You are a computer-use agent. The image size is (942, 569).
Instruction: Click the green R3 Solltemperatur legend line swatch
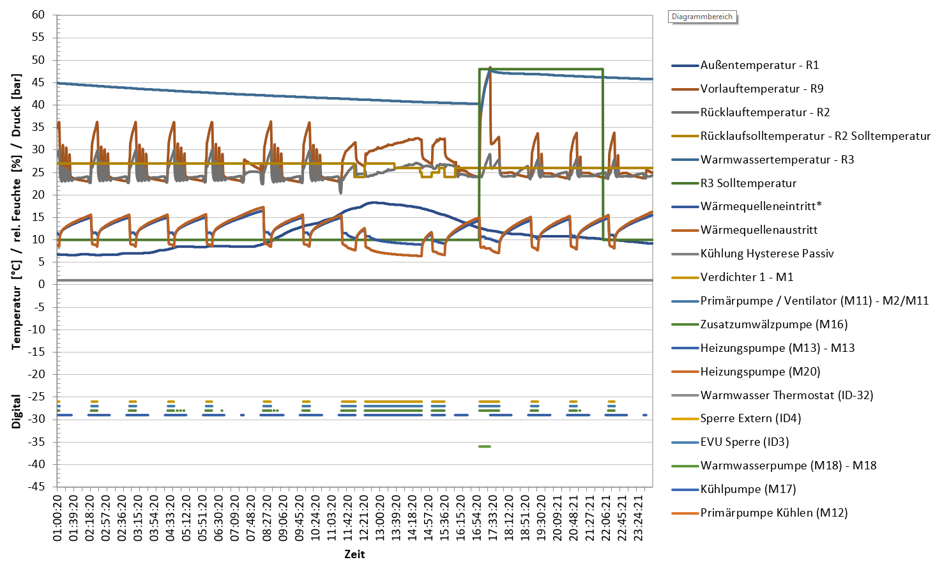(685, 183)
